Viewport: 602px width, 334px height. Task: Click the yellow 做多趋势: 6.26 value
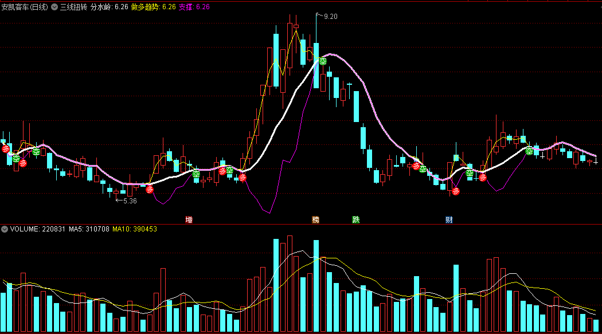click(154, 7)
